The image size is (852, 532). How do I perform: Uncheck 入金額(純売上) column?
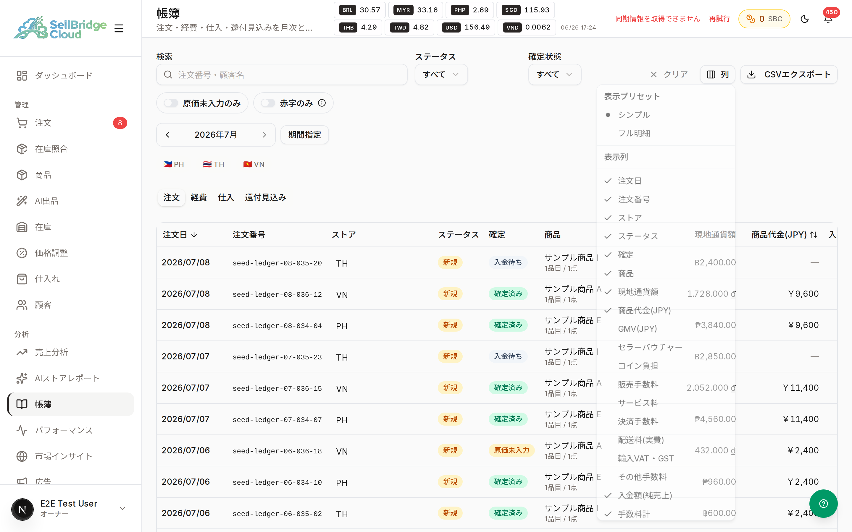click(x=666, y=495)
